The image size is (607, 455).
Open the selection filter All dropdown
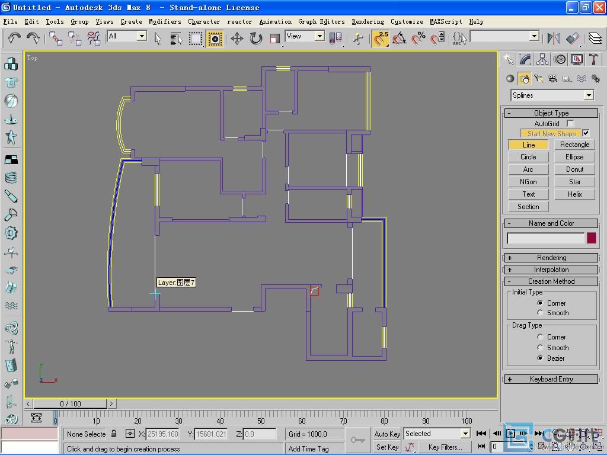point(142,36)
